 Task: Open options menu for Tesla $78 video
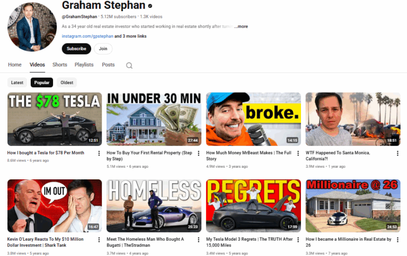(x=99, y=153)
